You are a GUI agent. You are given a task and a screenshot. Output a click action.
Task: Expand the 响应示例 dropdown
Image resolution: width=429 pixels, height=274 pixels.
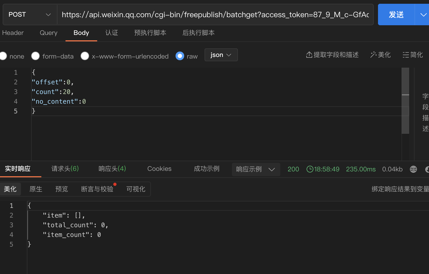coord(256,169)
